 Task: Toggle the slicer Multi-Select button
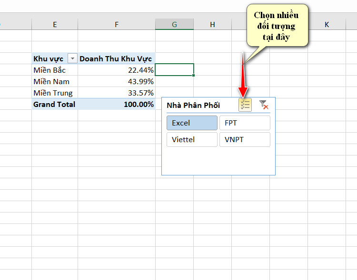point(245,105)
